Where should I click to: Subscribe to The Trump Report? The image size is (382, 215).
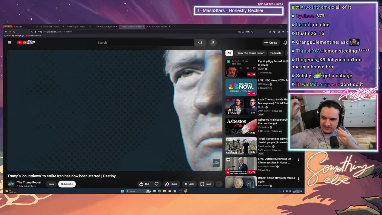point(67,184)
